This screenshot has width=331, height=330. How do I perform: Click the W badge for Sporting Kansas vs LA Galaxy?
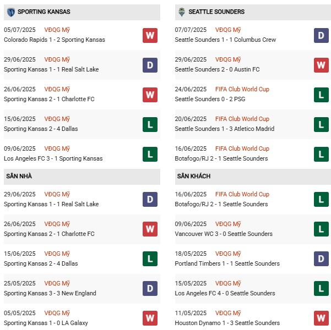click(x=150, y=319)
